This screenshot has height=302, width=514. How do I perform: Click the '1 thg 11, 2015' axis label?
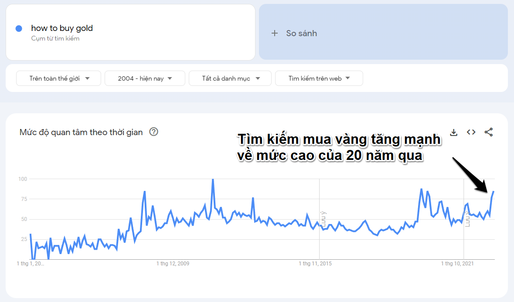(316, 264)
